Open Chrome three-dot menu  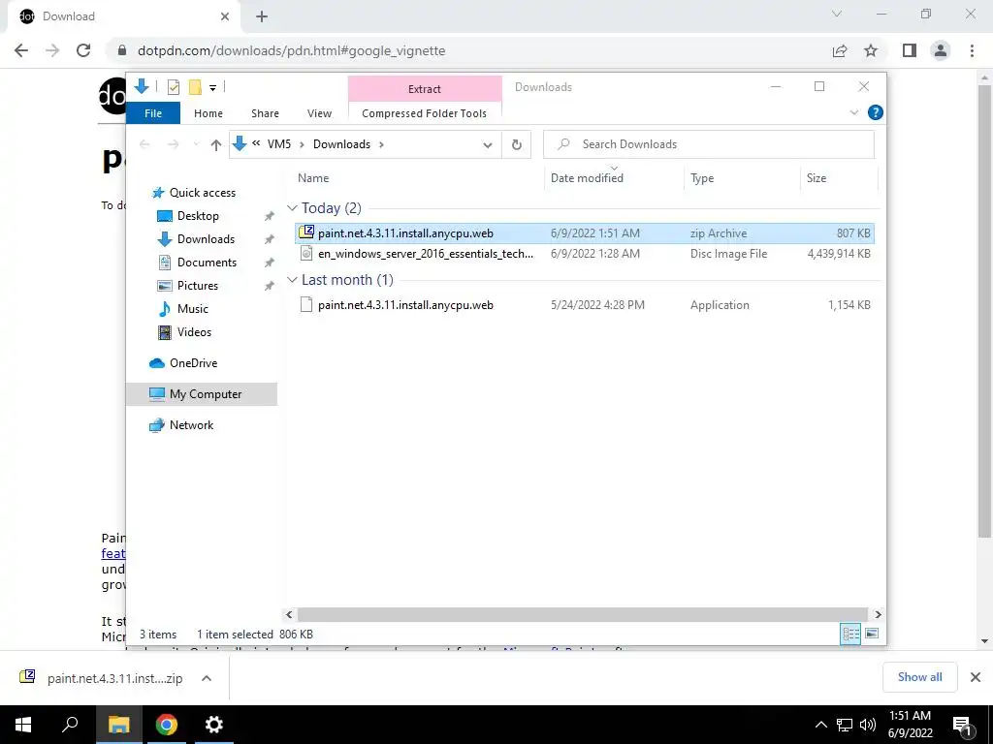coord(972,50)
